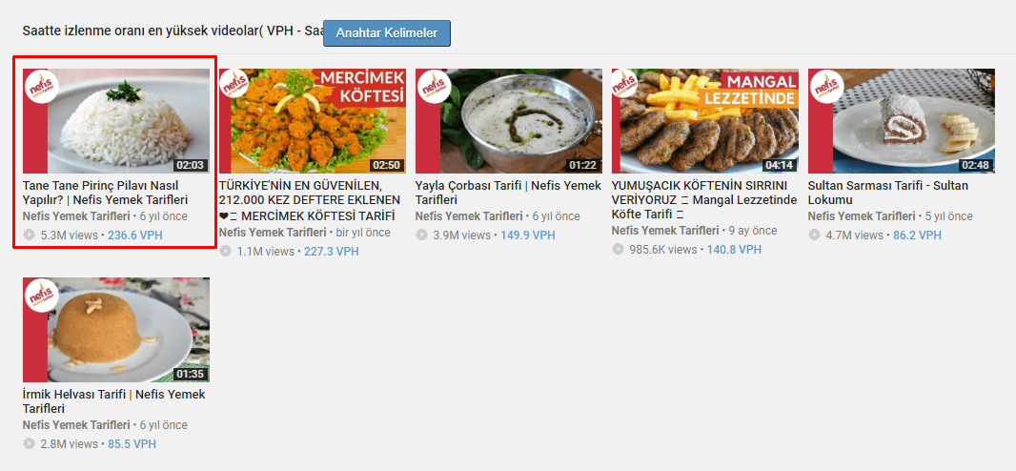Open the İrmik Helvası video thumbnail
Screen dimensions: 1016x471
tap(116, 330)
